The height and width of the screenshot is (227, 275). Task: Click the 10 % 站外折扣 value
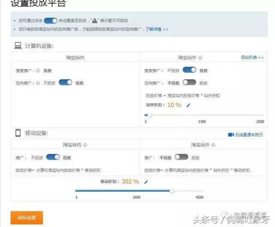click(x=174, y=105)
